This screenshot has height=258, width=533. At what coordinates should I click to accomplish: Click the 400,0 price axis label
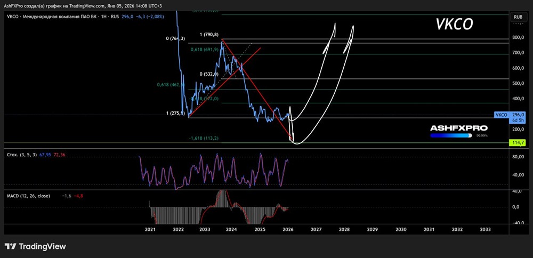tap(519, 99)
